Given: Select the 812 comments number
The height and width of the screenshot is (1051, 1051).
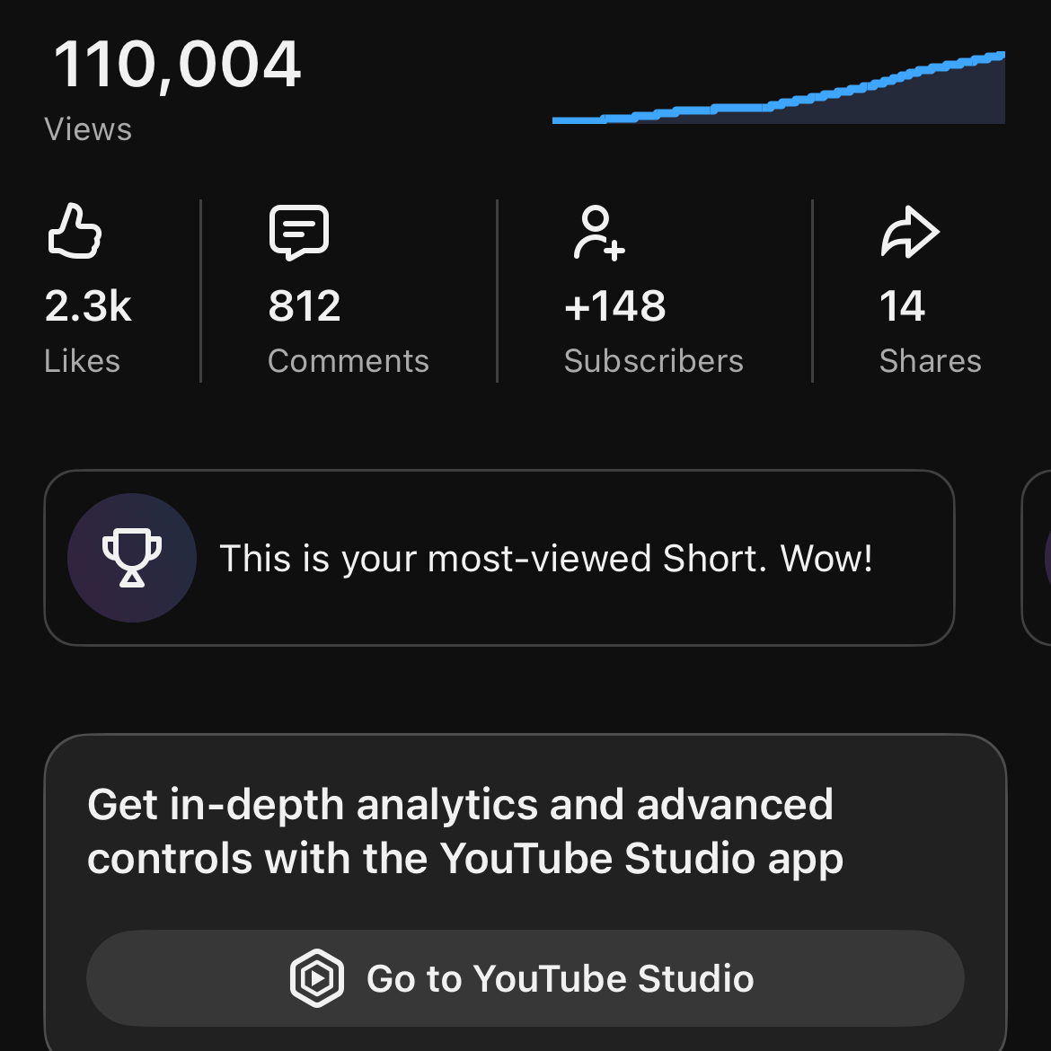Looking at the screenshot, I should coord(305,305).
